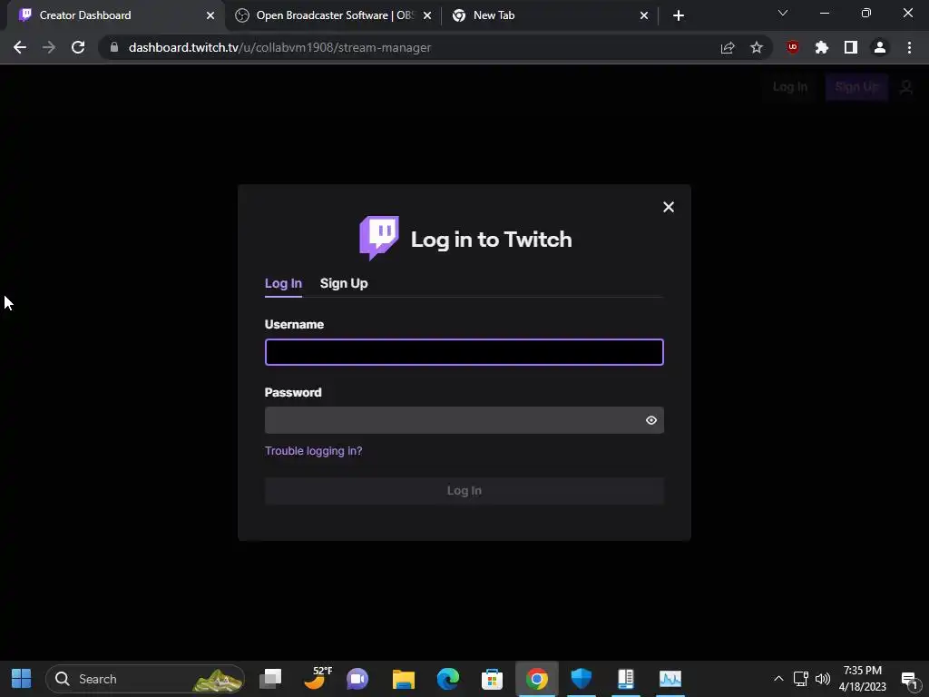Open Microsoft Store from taskbar

[492, 679]
